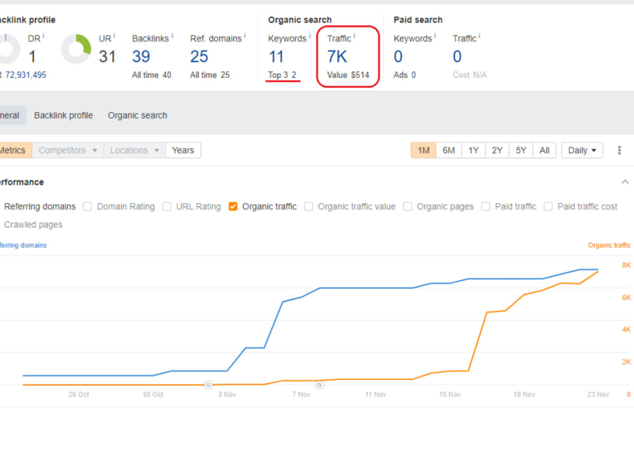634x475 pixels.
Task: Select the All time range
Action: pos(545,150)
